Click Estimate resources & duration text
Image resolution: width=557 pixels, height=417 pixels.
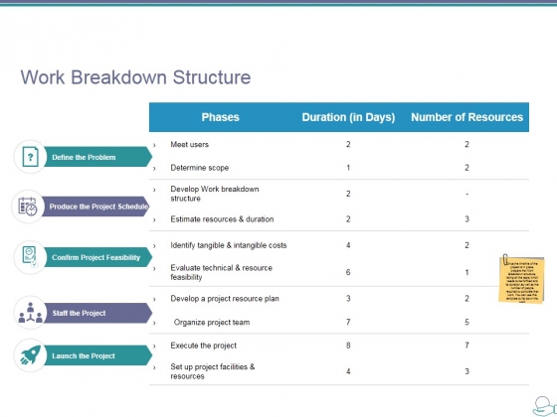point(222,219)
